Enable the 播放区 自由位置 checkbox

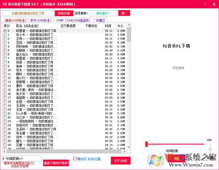75,159
